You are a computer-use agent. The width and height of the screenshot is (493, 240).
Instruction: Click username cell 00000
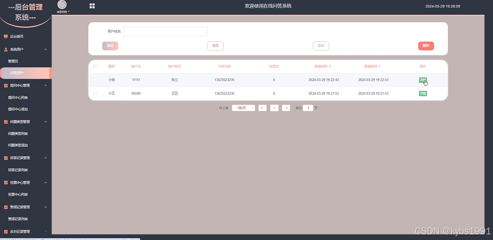[x=136, y=94]
